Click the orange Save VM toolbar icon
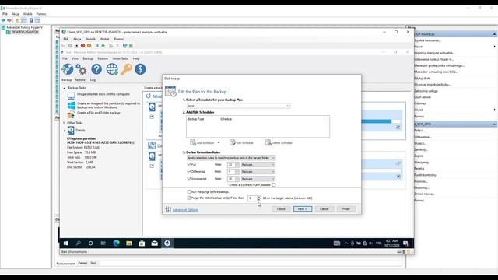The image size is (498, 280). click(x=89, y=46)
